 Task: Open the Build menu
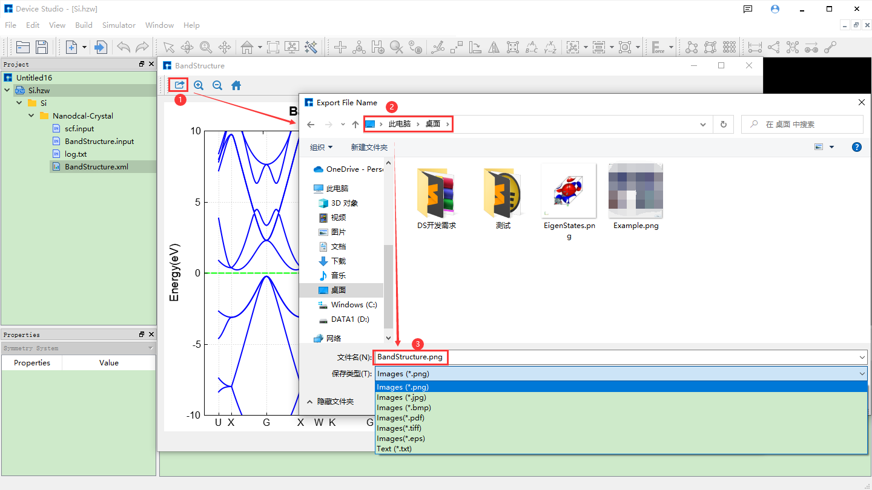click(84, 25)
